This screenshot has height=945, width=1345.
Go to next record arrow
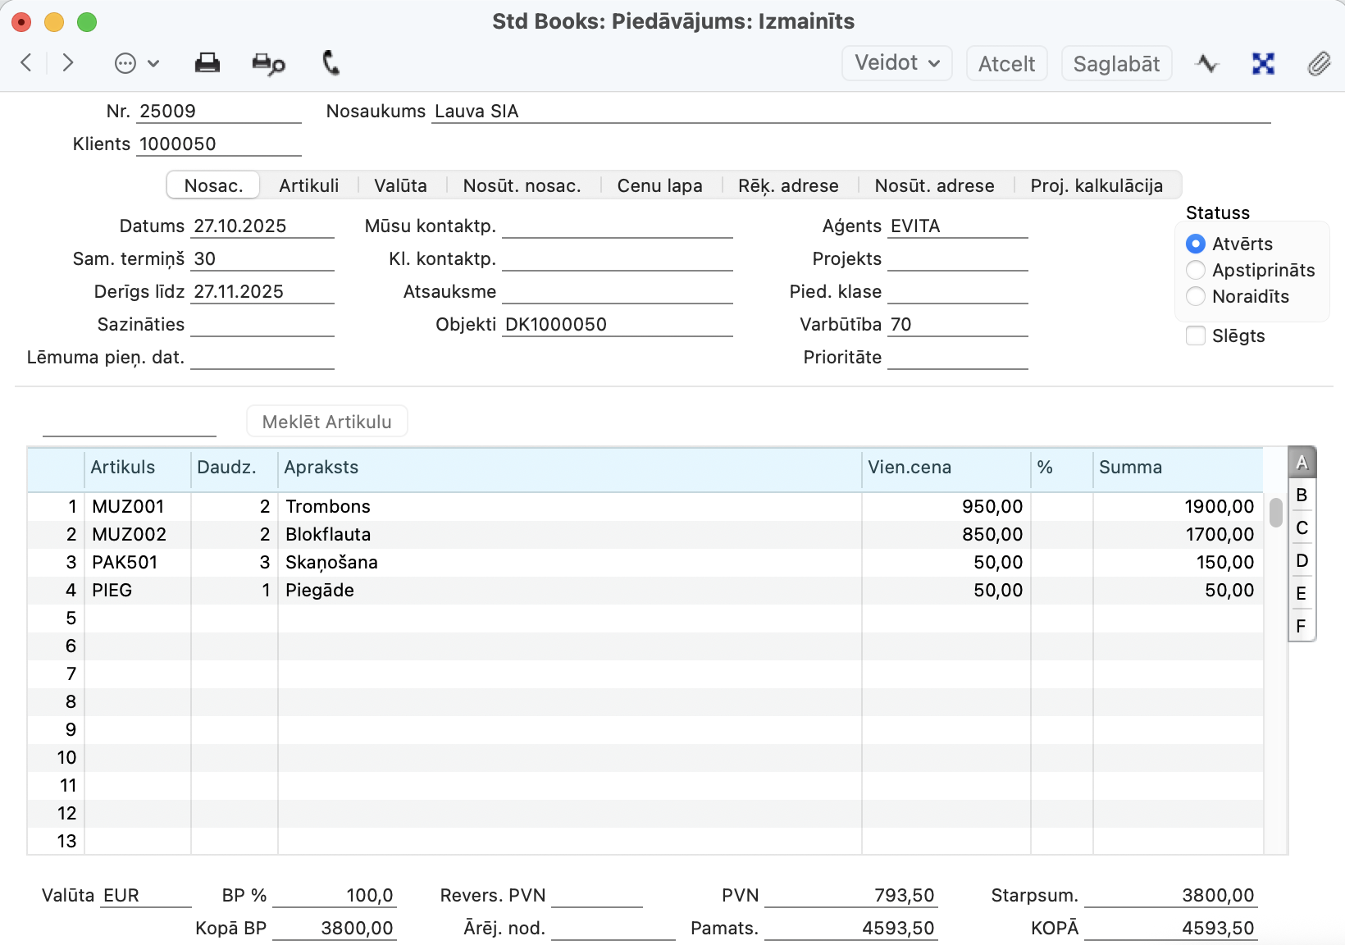(68, 63)
